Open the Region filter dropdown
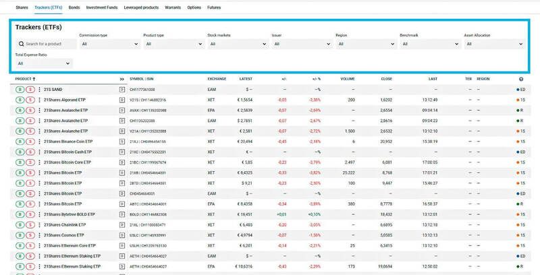The width and height of the screenshot is (540, 275). [x=366, y=44]
